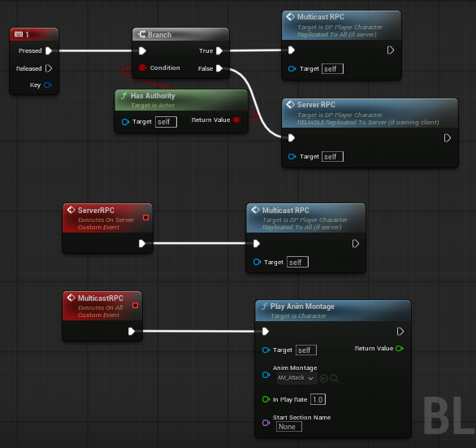Image resolution: width=476 pixels, height=448 pixels.
Task: Click the green Return Value pin on Play Anim Montage
Action: coord(400,348)
